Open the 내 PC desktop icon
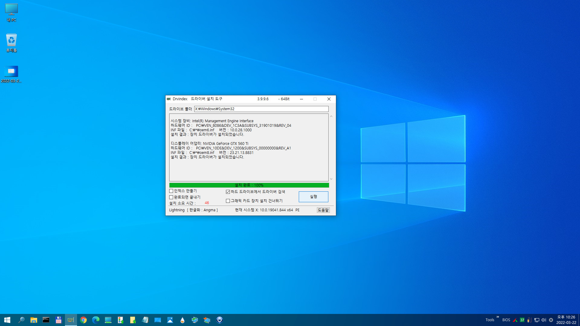The height and width of the screenshot is (326, 580). point(11,13)
